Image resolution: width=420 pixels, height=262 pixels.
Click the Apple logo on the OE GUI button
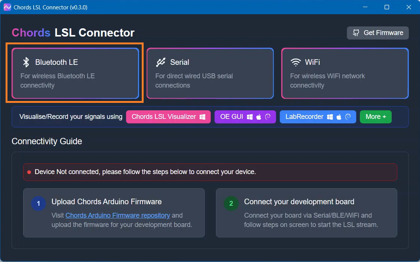259,117
